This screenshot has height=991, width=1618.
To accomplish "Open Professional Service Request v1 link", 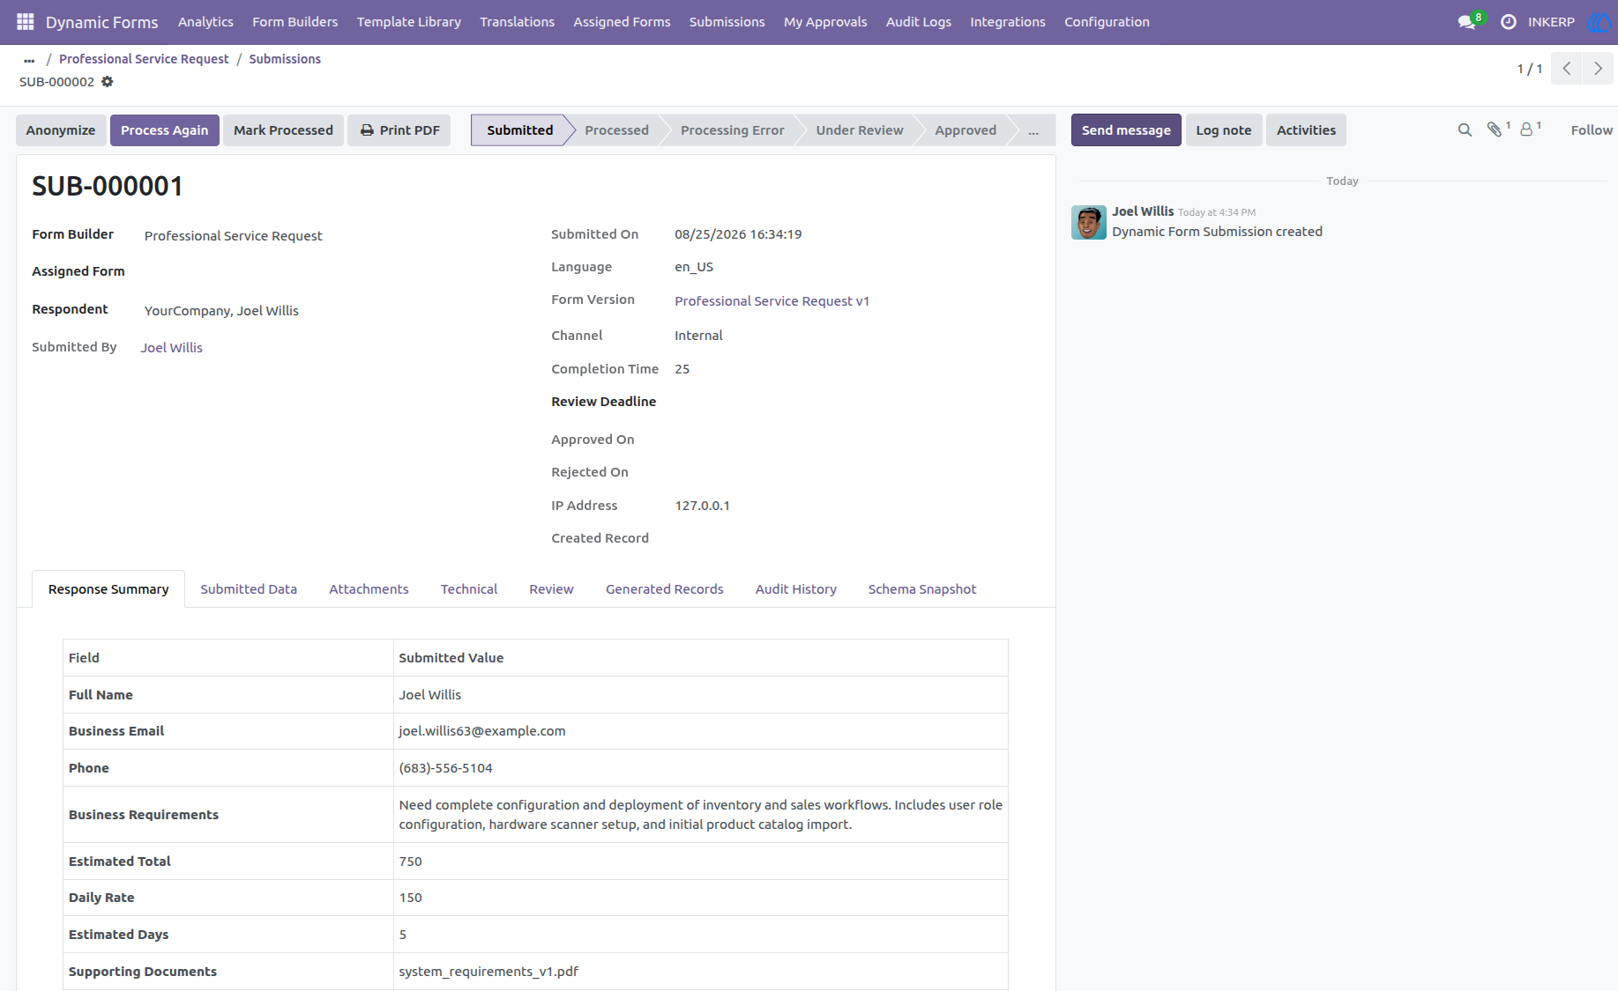I will (x=772, y=301).
